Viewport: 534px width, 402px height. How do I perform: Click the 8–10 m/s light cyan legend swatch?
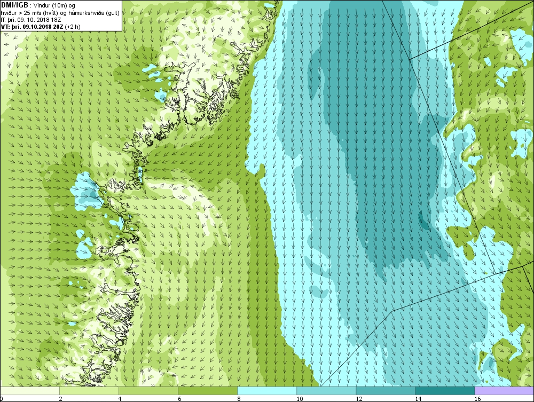267,390
